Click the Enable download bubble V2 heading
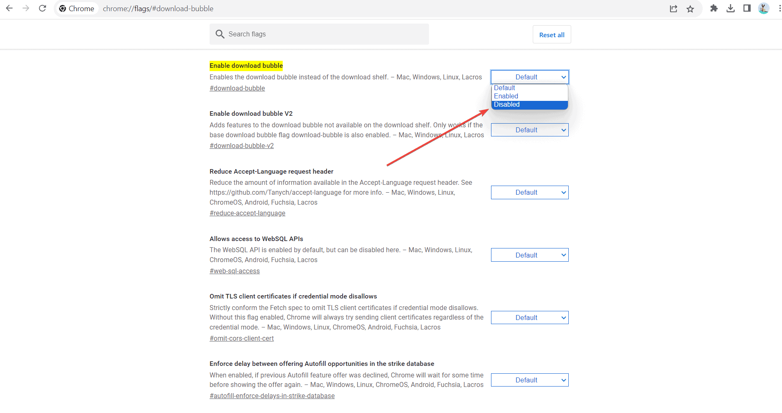The image size is (782, 413). pos(251,113)
